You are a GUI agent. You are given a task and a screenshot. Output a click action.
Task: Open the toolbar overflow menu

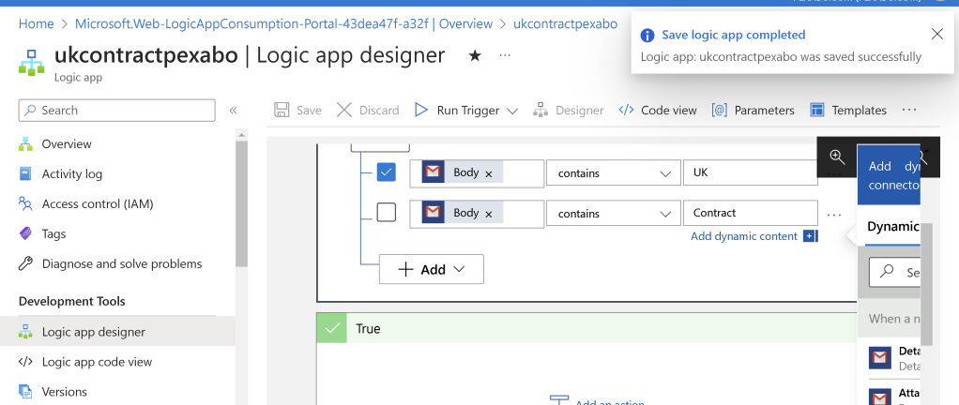tap(909, 110)
